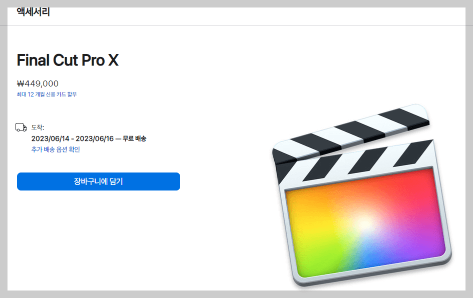Open the 추가 배송 옵션 확인 link

click(x=56, y=149)
